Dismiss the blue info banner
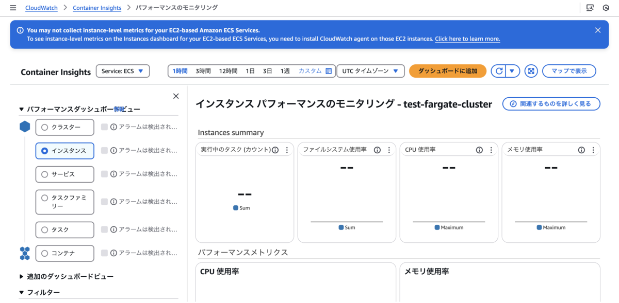 click(598, 30)
